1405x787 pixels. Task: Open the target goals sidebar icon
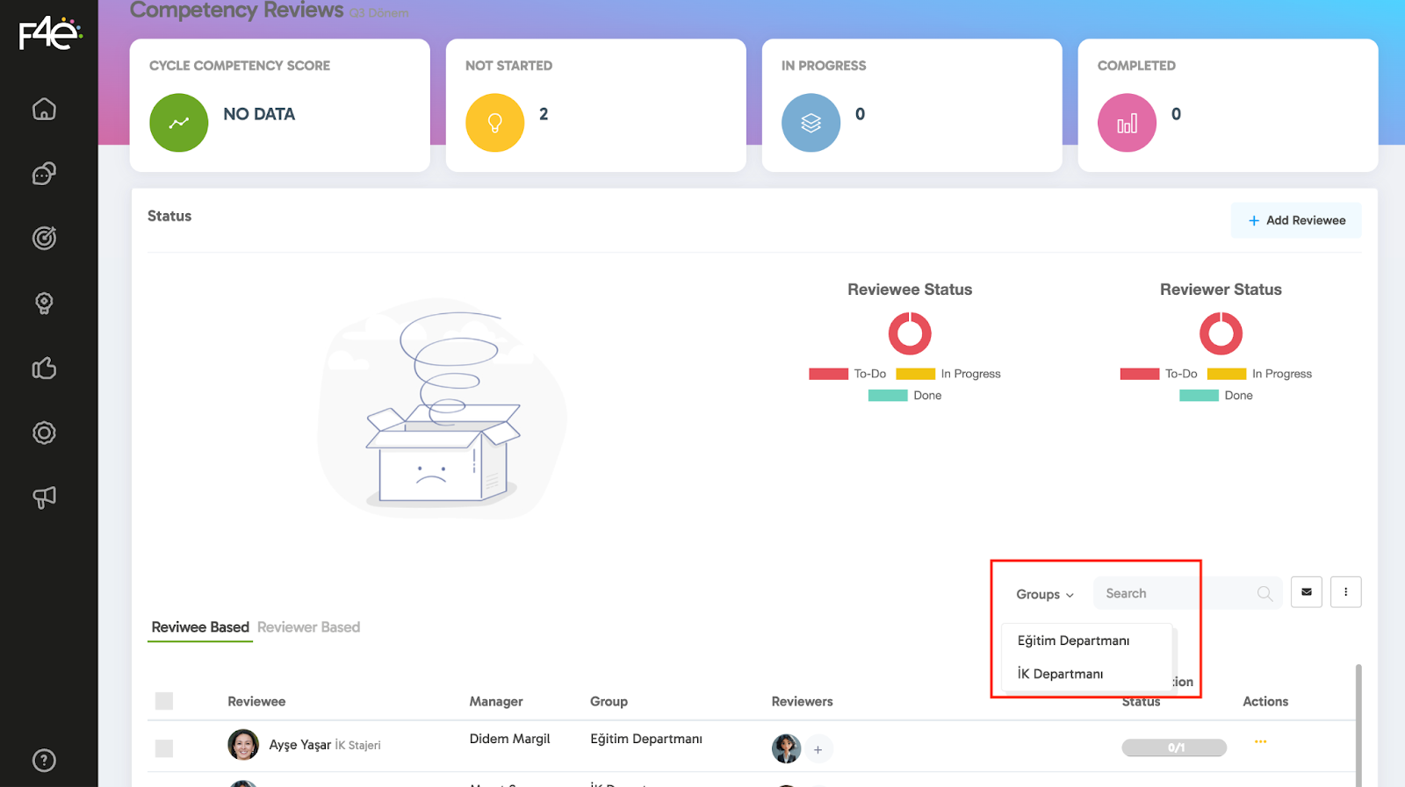coord(44,238)
